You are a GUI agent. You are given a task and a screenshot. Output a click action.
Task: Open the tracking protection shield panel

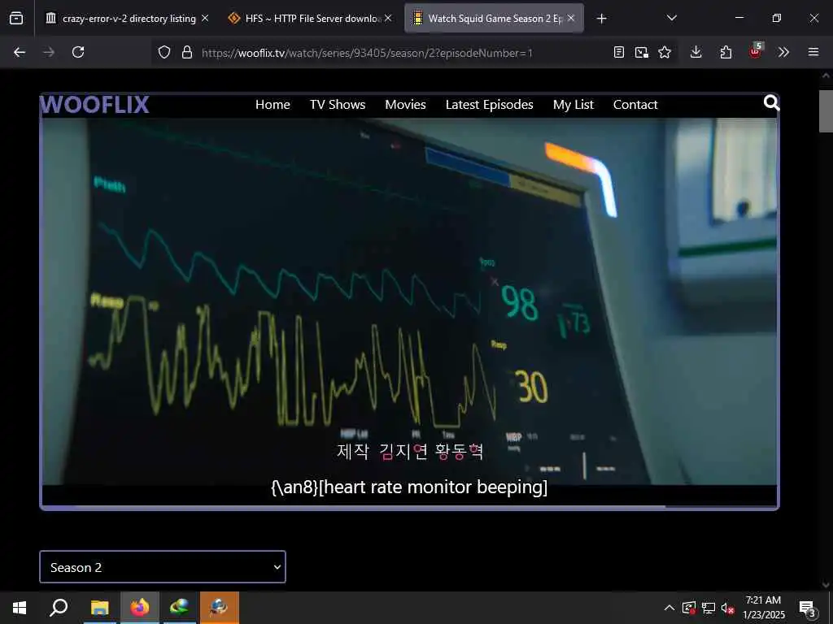pos(164,53)
